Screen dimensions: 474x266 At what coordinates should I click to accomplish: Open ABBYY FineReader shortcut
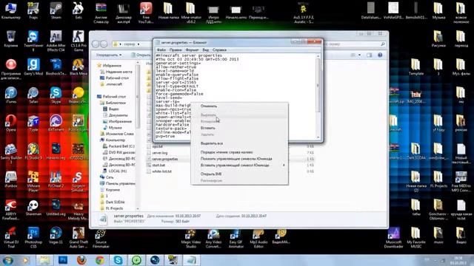[x=11, y=209]
